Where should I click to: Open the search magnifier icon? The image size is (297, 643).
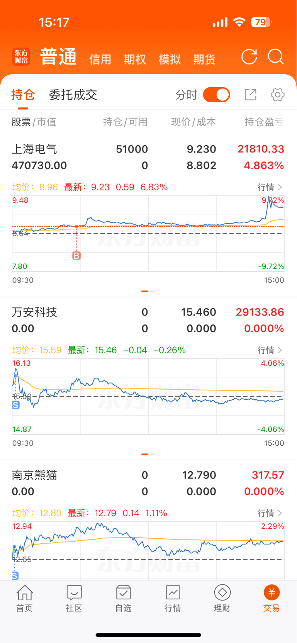click(276, 57)
